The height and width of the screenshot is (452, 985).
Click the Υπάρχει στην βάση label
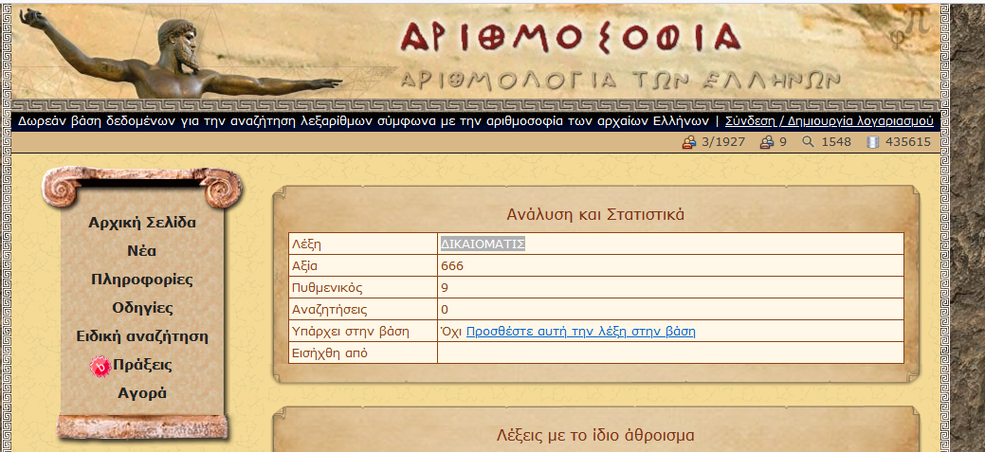(351, 331)
